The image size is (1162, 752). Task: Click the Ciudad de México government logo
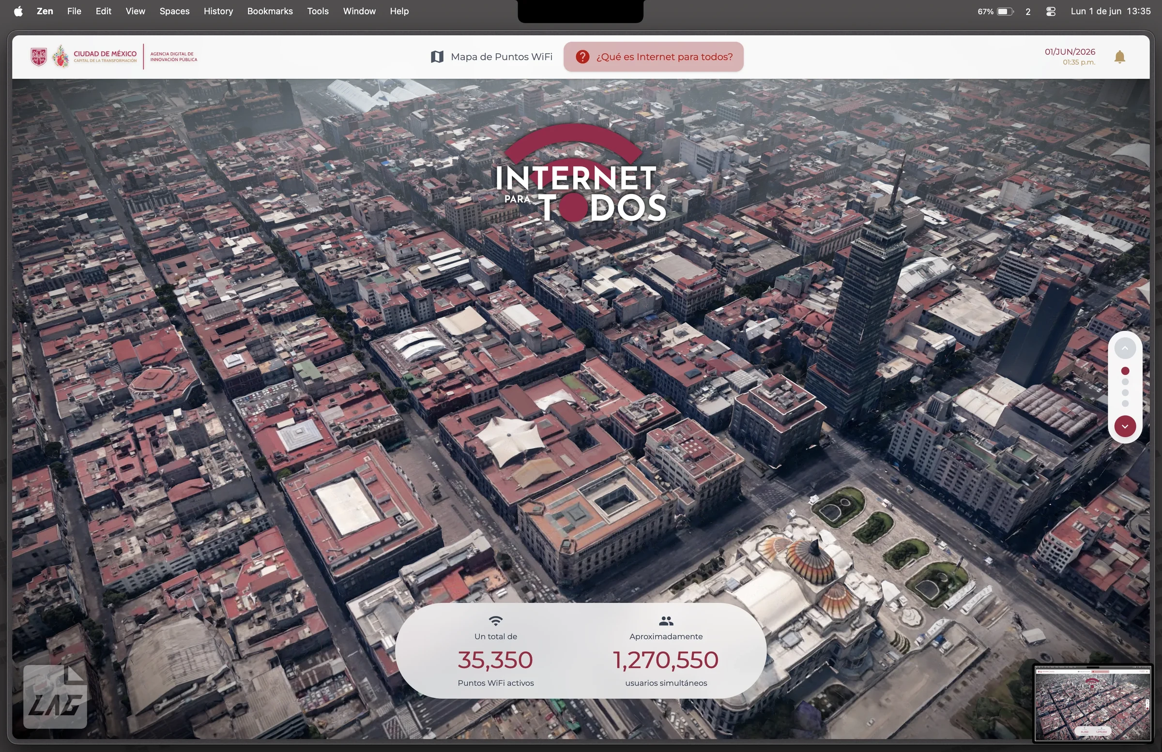point(84,57)
